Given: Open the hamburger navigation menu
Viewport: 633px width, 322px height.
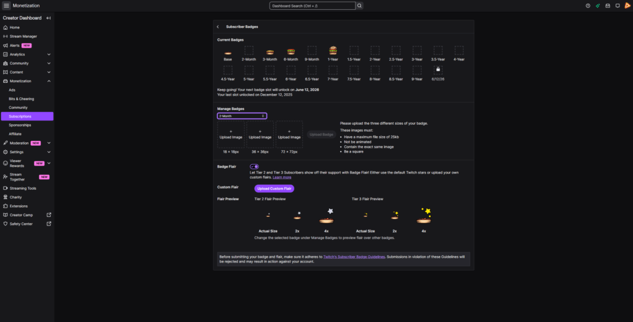Looking at the screenshot, I should [6, 6].
